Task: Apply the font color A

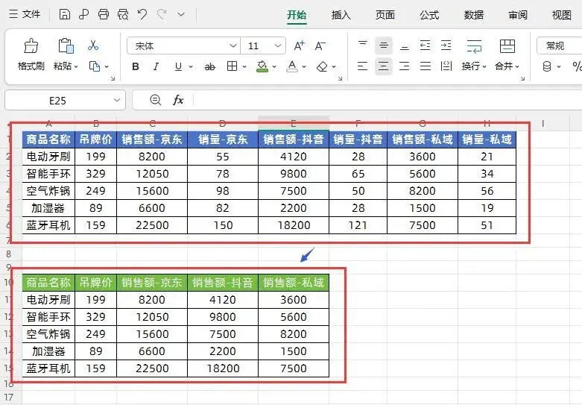Action: tap(292, 66)
